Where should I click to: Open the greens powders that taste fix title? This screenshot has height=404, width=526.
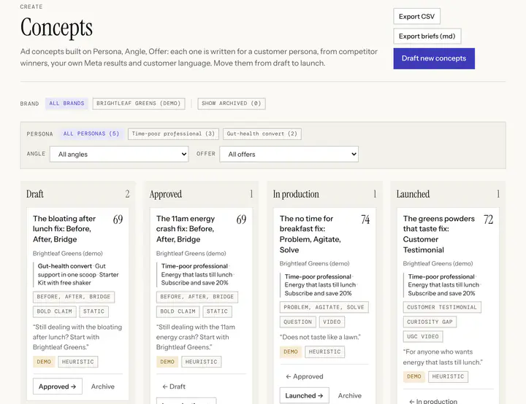pos(439,234)
